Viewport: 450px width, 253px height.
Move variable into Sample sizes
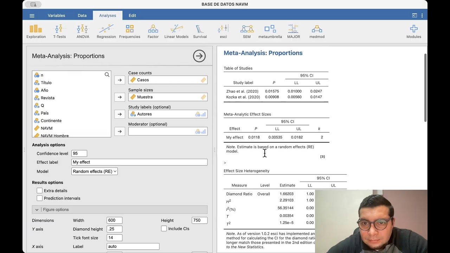[x=120, y=97]
